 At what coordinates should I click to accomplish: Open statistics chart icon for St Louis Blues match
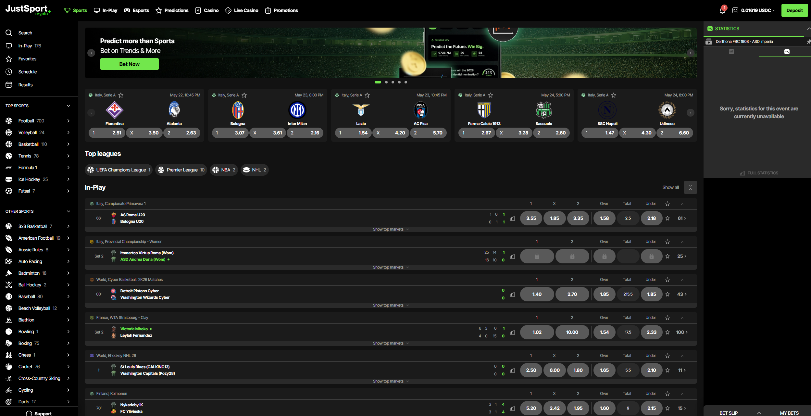(x=512, y=370)
